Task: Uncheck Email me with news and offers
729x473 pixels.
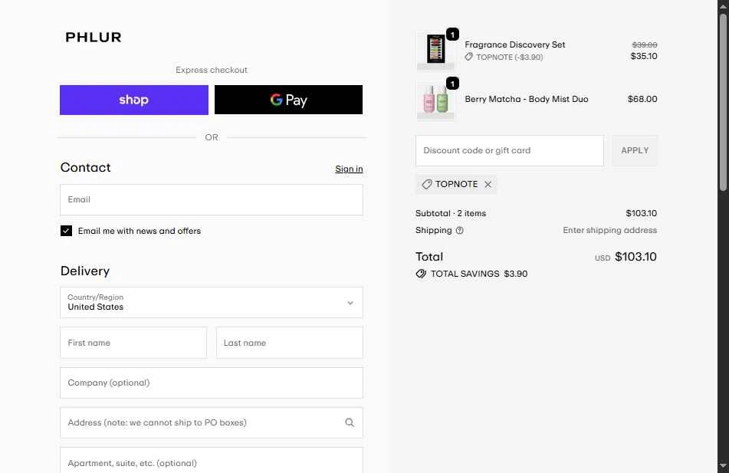Action: coord(67,231)
